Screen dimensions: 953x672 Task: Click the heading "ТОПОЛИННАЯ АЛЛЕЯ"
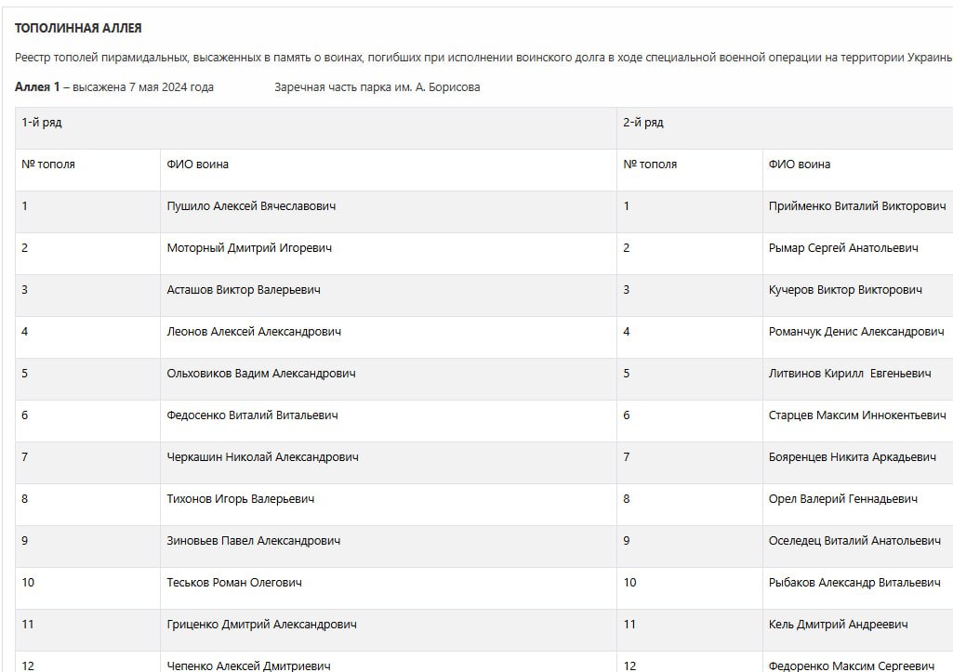click(x=78, y=29)
